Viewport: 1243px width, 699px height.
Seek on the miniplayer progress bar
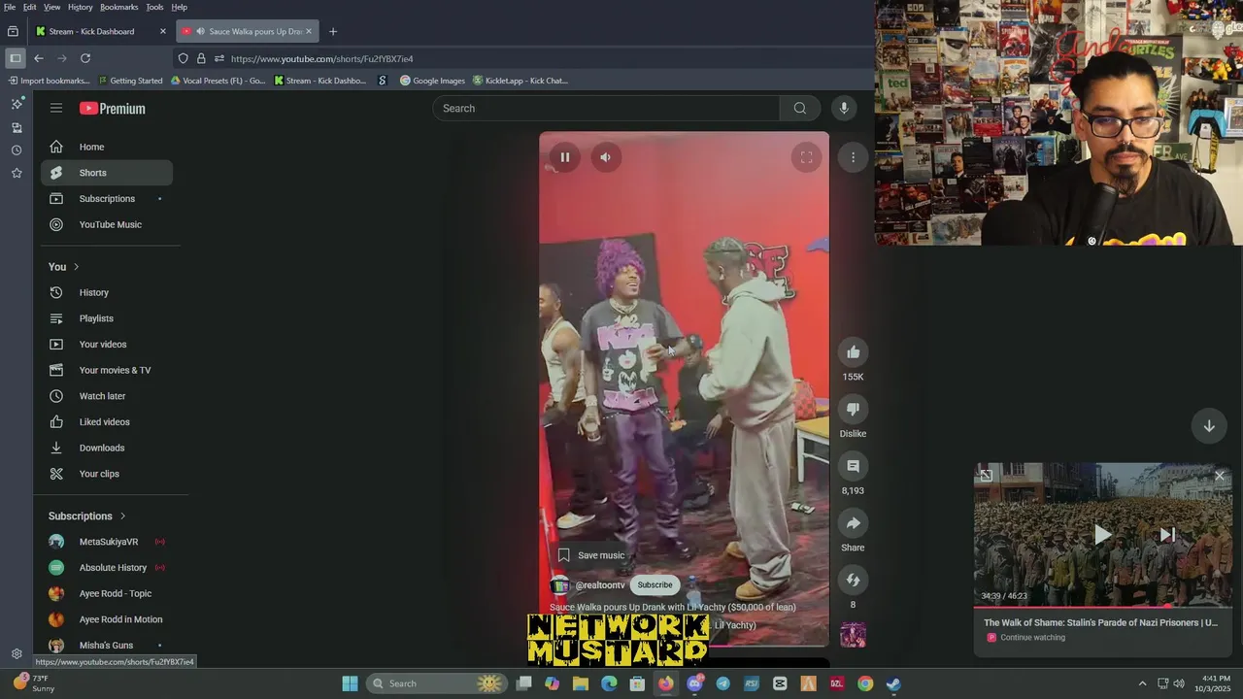click(x=1103, y=607)
